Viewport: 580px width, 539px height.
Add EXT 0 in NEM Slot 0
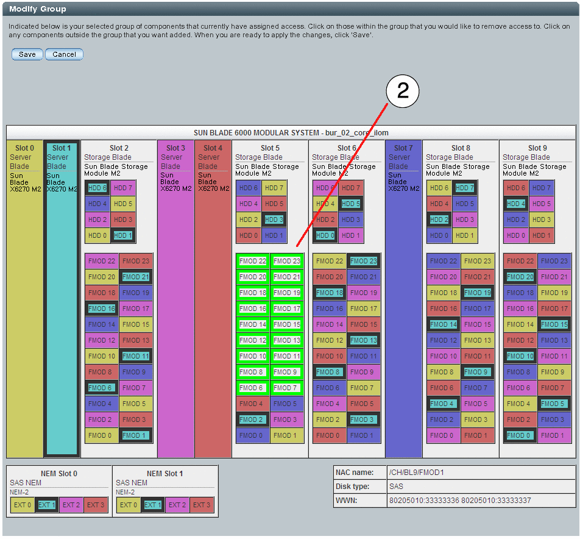tap(22, 505)
